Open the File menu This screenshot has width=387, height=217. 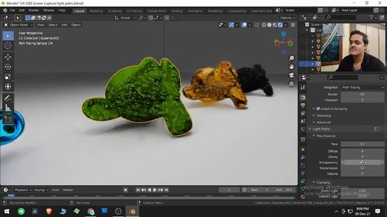click(12, 10)
